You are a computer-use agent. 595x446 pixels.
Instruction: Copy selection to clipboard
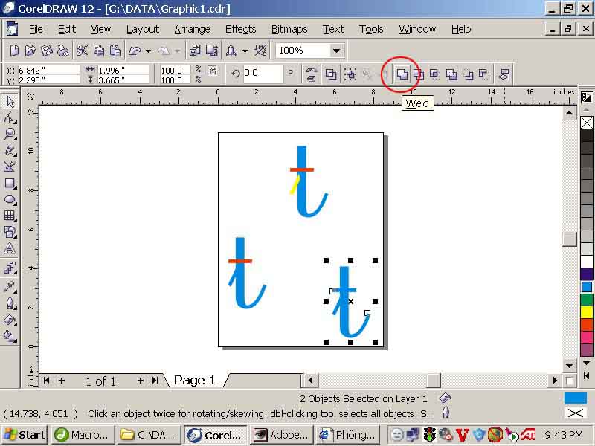click(x=99, y=51)
